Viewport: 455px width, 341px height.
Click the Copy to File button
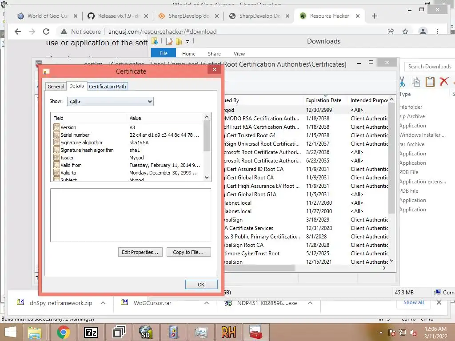point(188,252)
